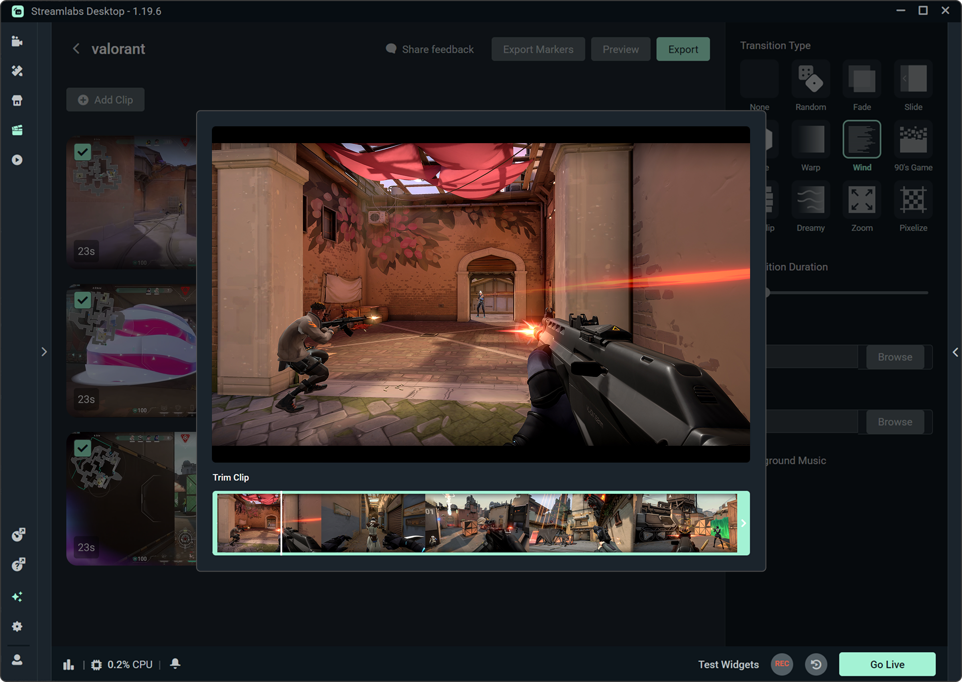Open the Themes brush icon in sidebar

(x=17, y=71)
